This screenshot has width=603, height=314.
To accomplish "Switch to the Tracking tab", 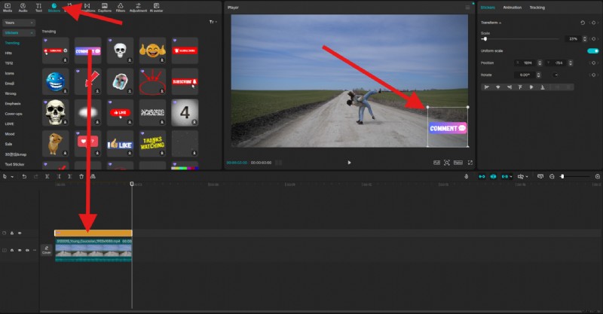I will coord(537,8).
